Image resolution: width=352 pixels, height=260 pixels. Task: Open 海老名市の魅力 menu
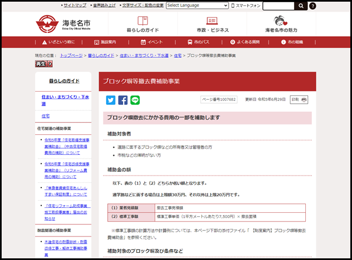click(x=281, y=24)
